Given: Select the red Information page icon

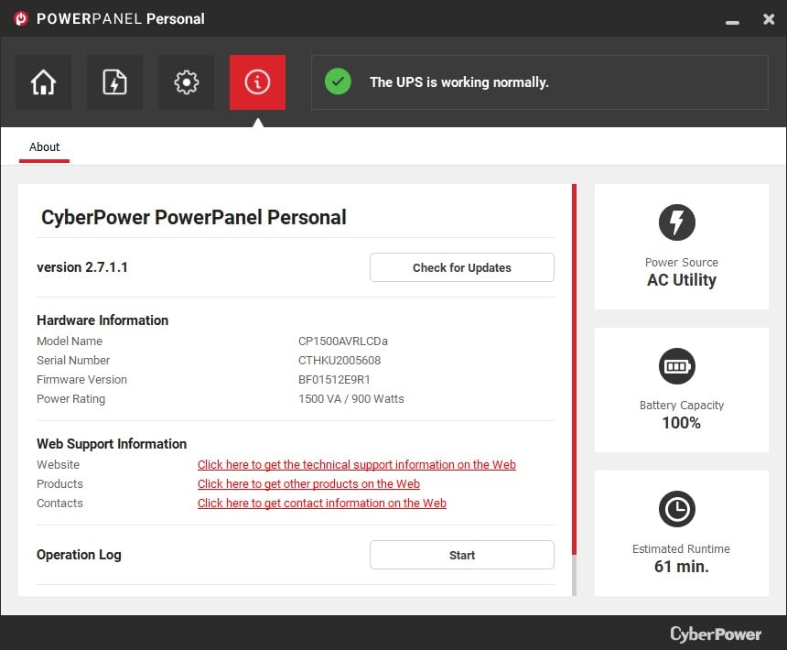Looking at the screenshot, I should [x=257, y=82].
